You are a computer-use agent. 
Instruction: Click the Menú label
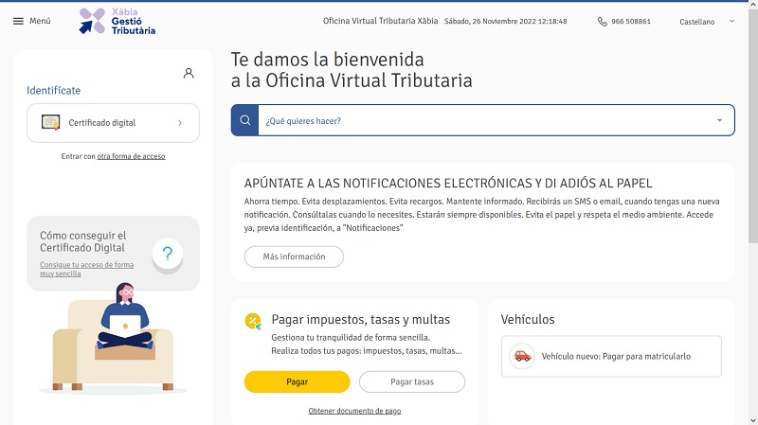(x=40, y=21)
